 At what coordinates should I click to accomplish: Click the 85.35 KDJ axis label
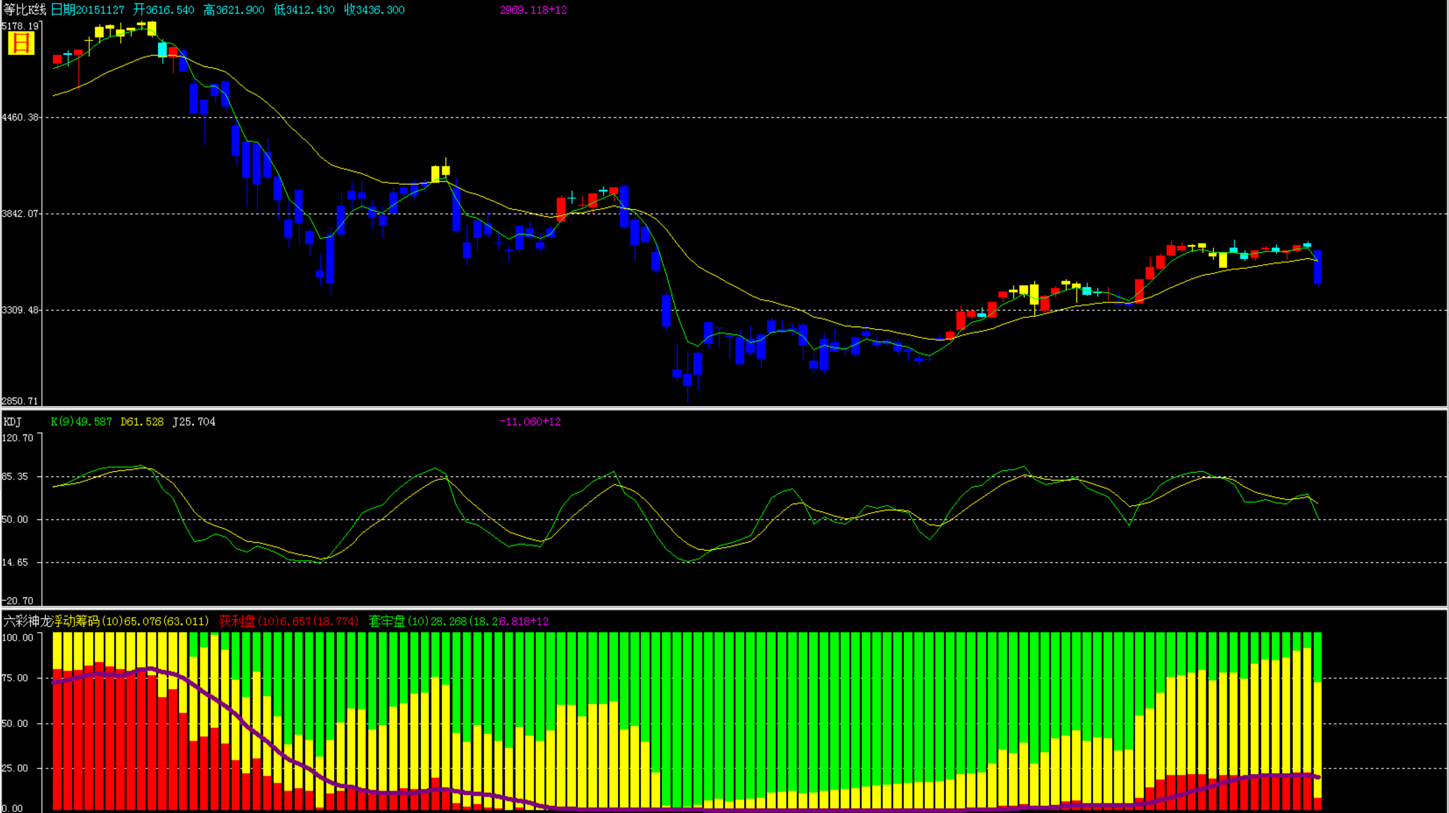coord(15,477)
